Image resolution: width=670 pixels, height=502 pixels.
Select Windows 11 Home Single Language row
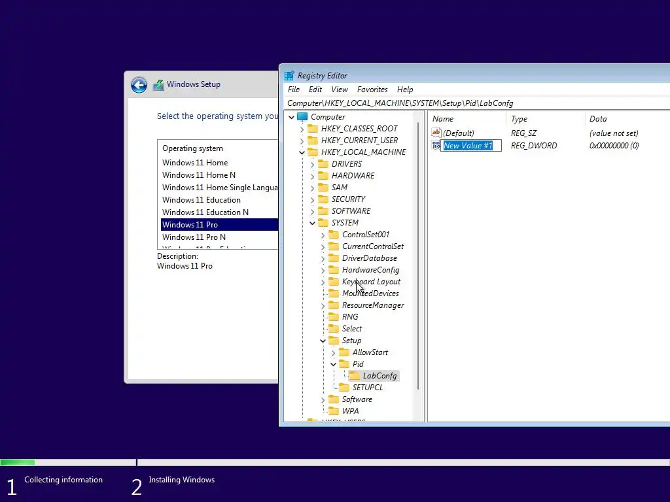point(220,188)
